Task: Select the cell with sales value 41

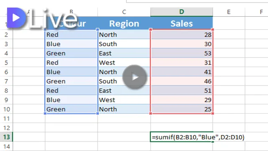Action: 181,72
